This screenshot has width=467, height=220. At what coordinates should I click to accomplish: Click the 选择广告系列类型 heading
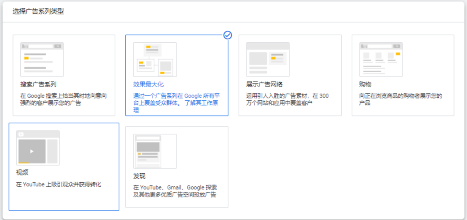[38, 12]
